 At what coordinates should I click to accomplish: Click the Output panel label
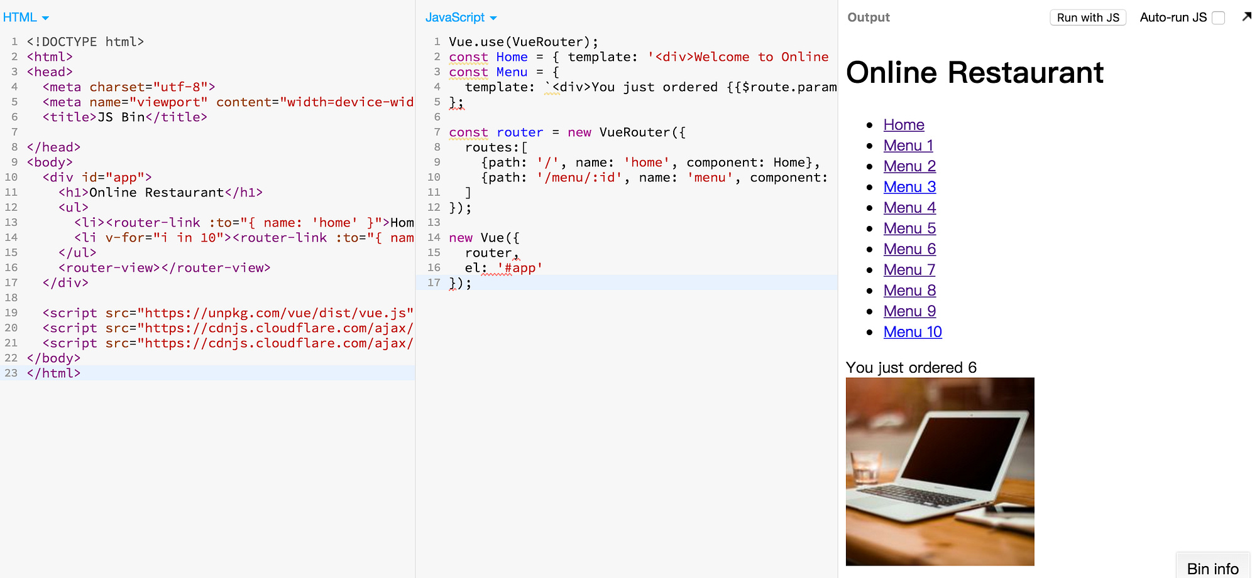[869, 18]
